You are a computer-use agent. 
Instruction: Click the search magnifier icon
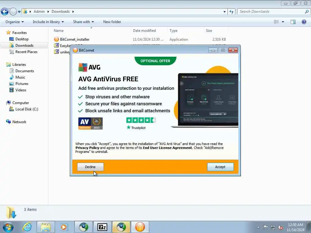click(x=307, y=12)
